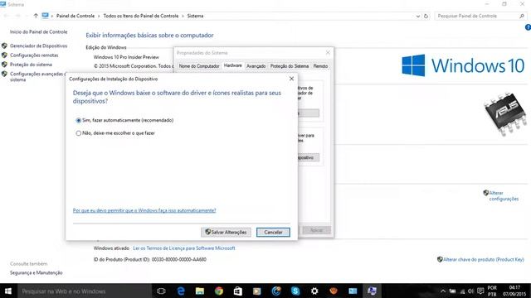Image resolution: width=531 pixels, height=298 pixels.
Task: Select 'Não, deixe-me escolher o que fazer' radio
Action: pyautogui.click(x=115, y=133)
